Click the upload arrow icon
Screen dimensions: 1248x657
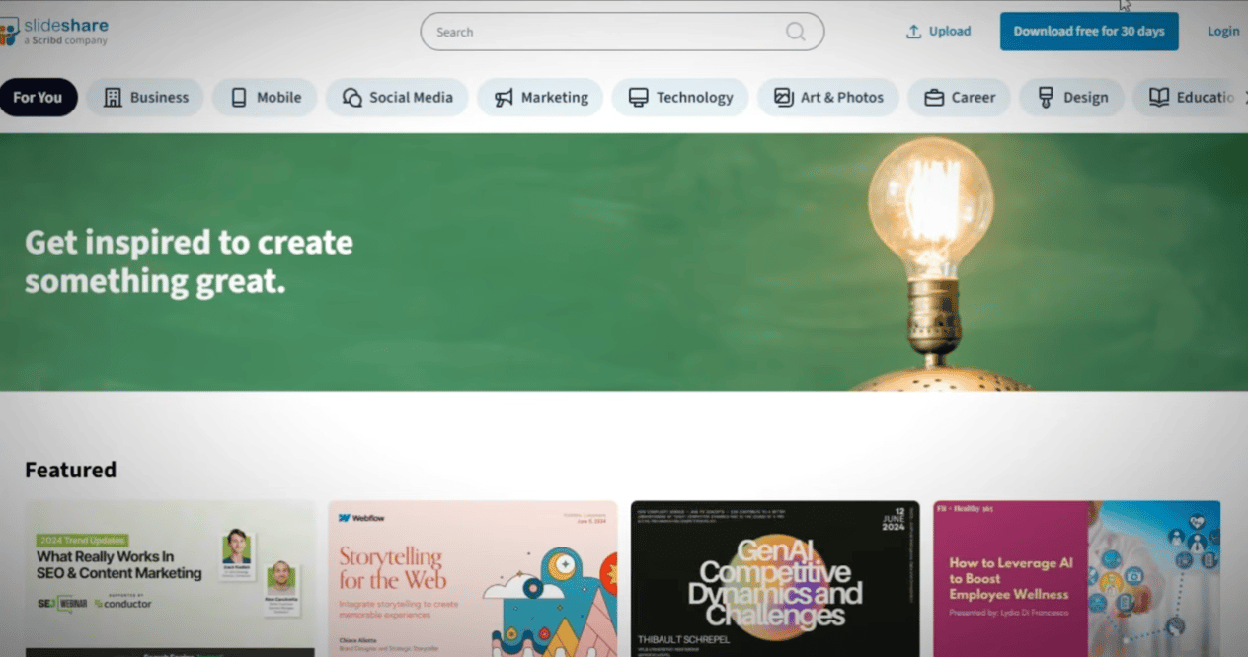coord(913,32)
